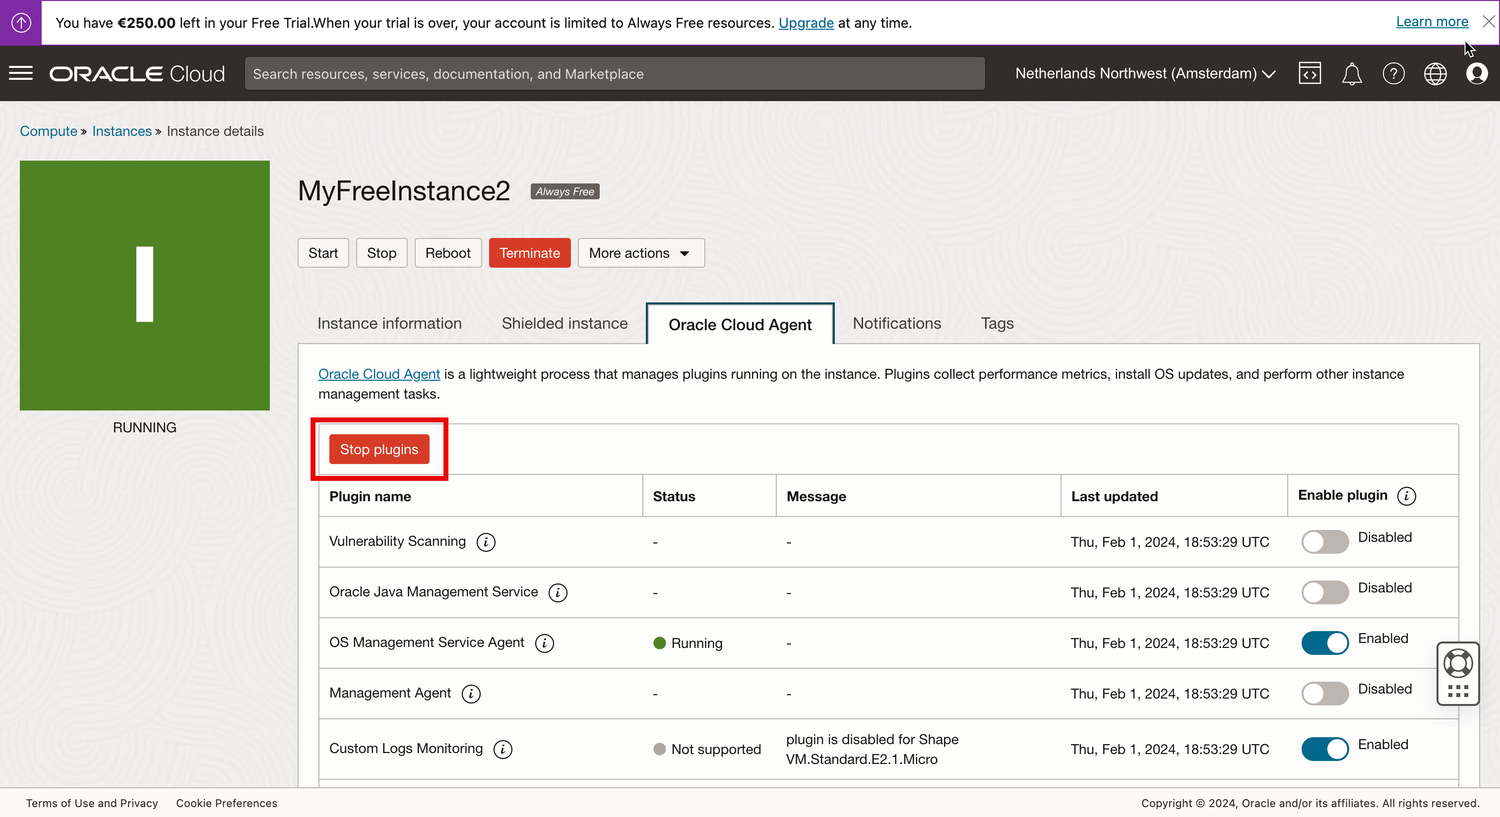Show info for Vulnerability Scanning plugin

(x=486, y=542)
